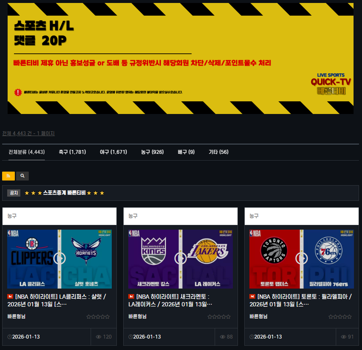Open the 농구 (926) category tab
This screenshot has width=362, height=350.
coord(152,152)
